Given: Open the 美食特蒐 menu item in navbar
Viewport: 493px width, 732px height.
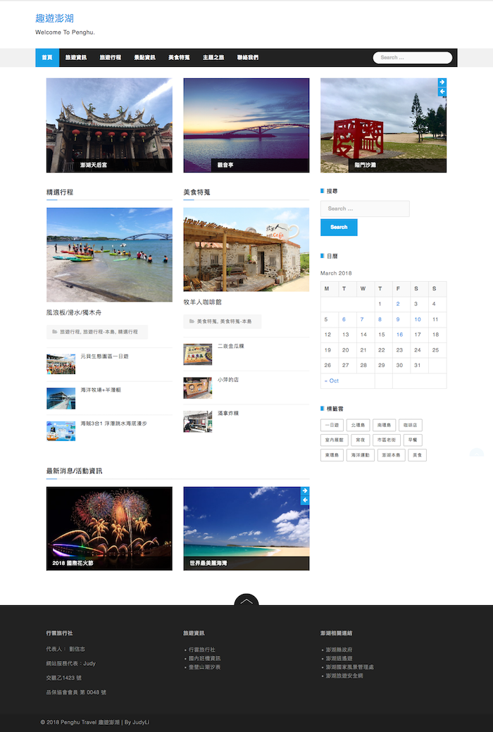Looking at the screenshot, I should pos(179,58).
